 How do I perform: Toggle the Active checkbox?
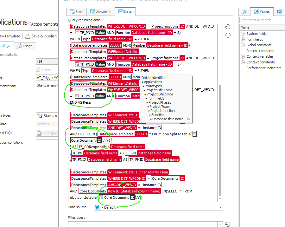(x=38, y=69)
